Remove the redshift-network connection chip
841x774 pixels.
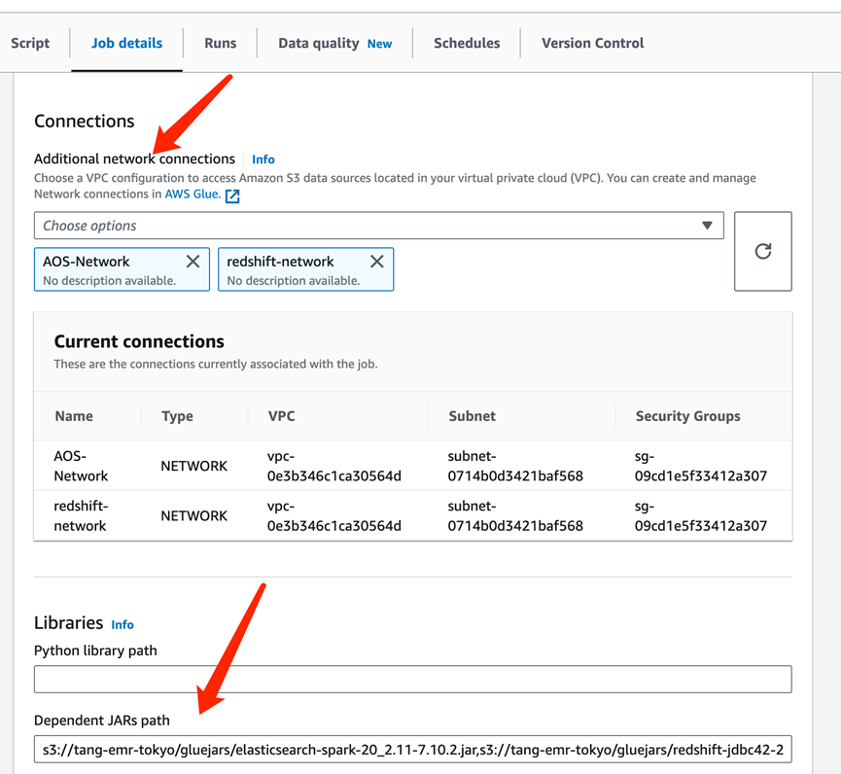click(x=376, y=262)
